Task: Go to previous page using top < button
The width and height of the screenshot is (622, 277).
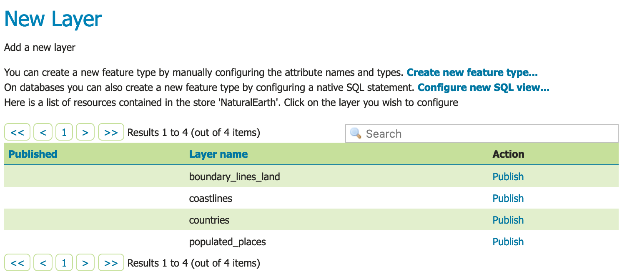Action: coord(43,133)
